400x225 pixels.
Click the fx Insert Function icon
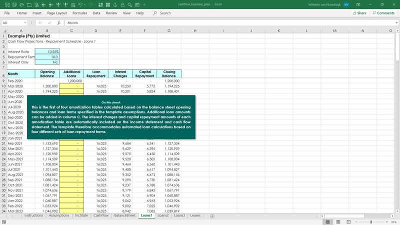click(58, 22)
